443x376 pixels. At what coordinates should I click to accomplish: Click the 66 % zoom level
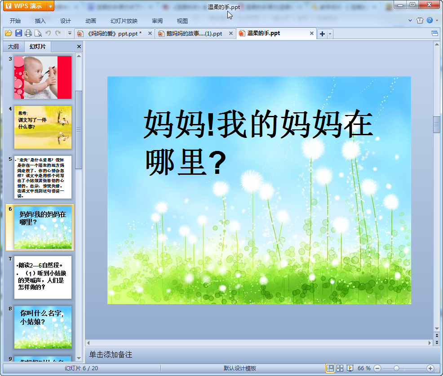(x=364, y=368)
